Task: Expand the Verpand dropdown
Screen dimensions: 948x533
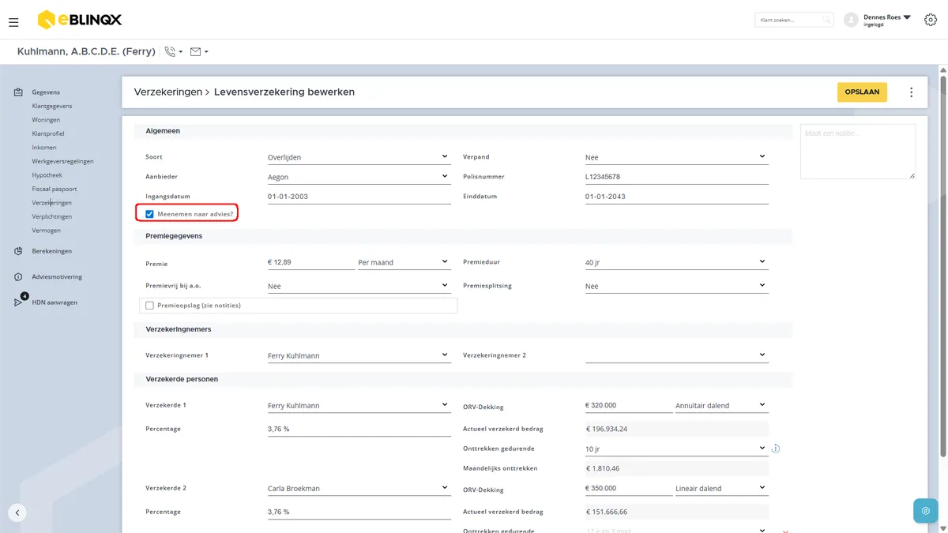Action: pyautogui.click(x=676, y=157)
